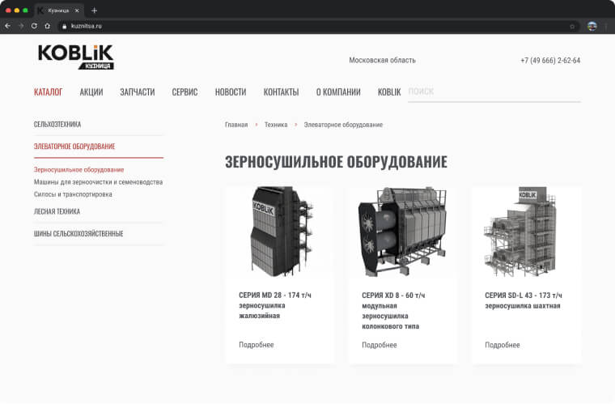Open О компании menu item
615x404 pixels.
(x=338, y=92)
